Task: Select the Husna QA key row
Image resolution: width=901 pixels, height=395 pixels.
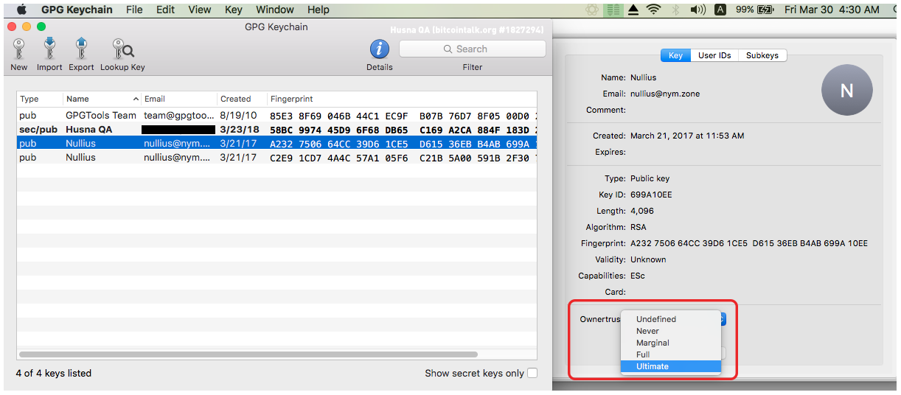Action: click(x=276, y=130)
